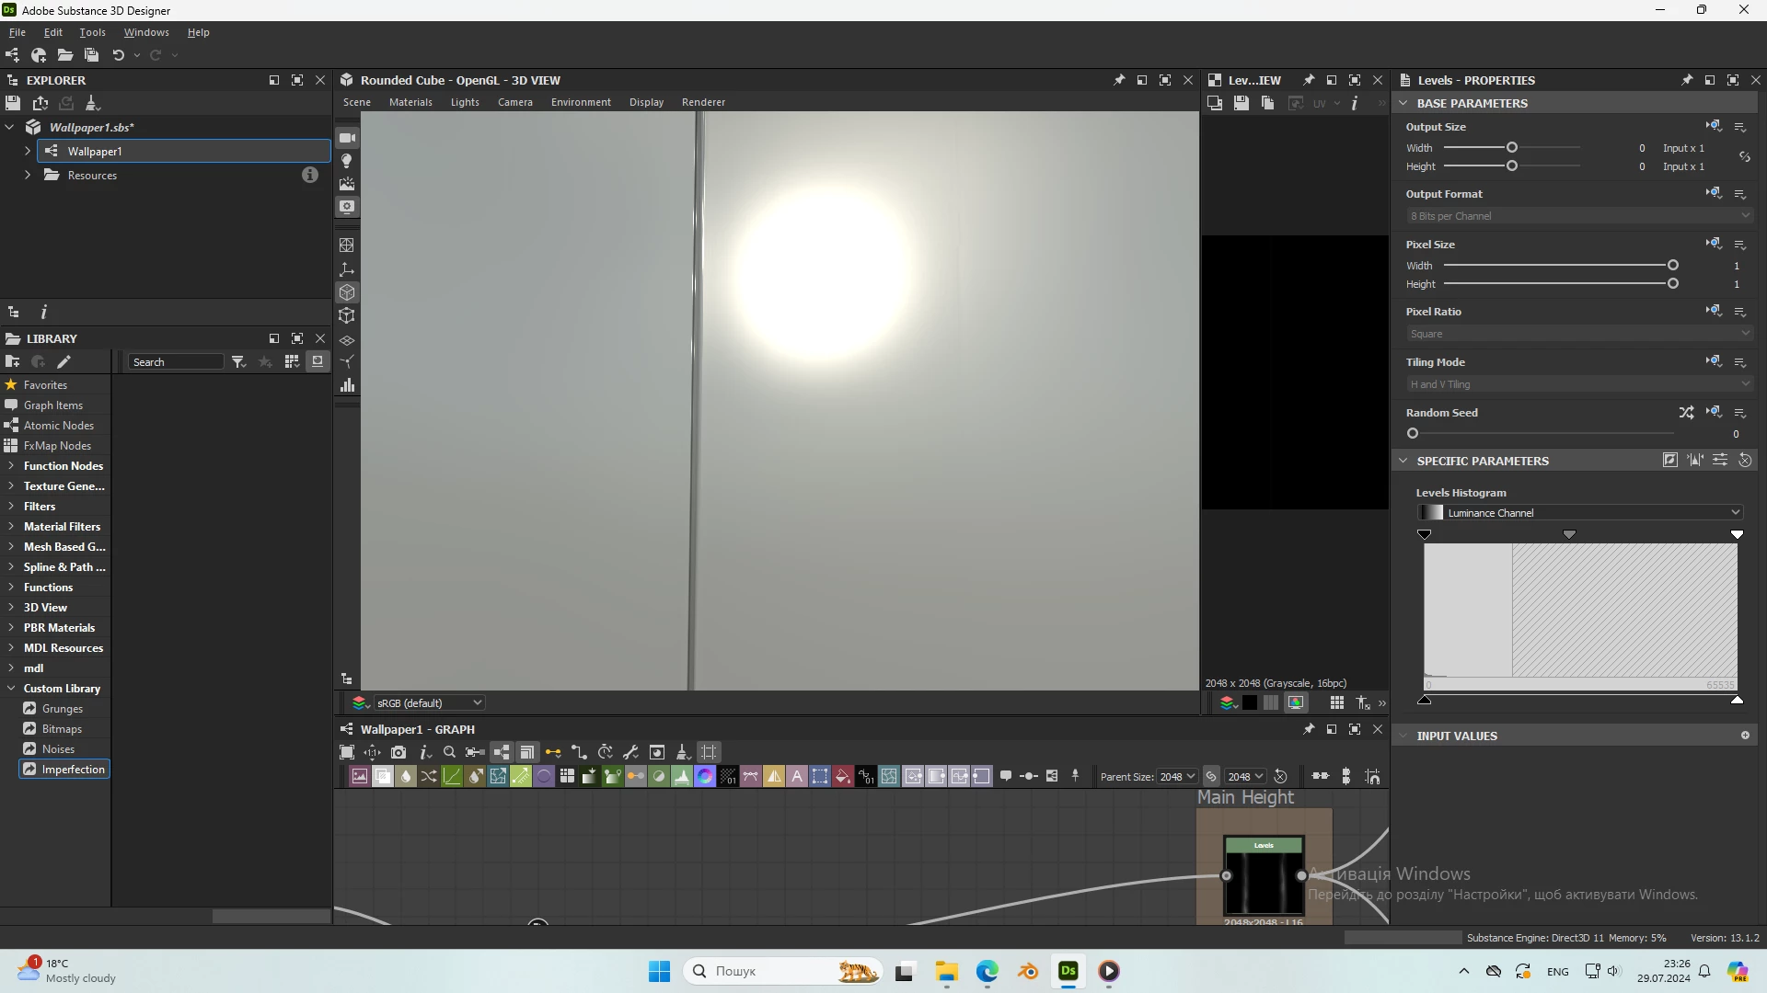Click the save icon in Explorer panel
Image resolution: width=1767 pixels, height=993 pixels.
(x=13, y=103)
